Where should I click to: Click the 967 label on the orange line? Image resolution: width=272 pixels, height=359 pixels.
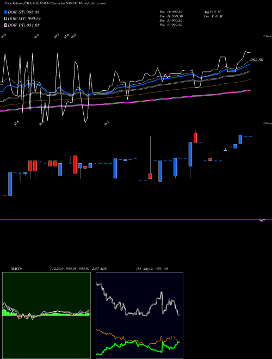tap(262, 221)
